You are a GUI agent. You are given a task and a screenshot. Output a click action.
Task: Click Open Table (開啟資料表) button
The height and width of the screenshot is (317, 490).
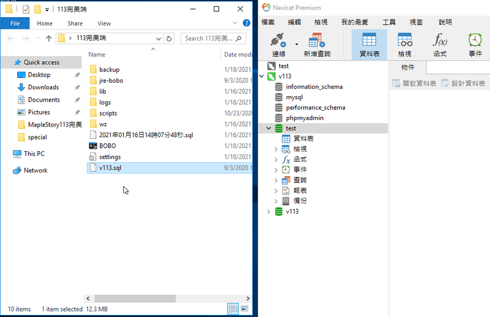(x=414, y=83)
